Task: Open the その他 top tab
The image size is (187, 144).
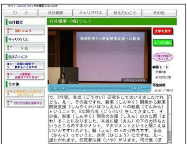Action: click(159, 13)
